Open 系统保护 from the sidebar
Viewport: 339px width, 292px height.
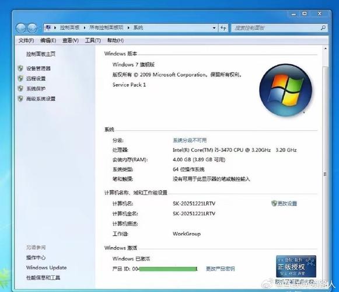(36, 89)
